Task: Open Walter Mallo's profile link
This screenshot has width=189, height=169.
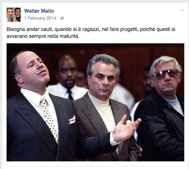Action: [39, 11]
